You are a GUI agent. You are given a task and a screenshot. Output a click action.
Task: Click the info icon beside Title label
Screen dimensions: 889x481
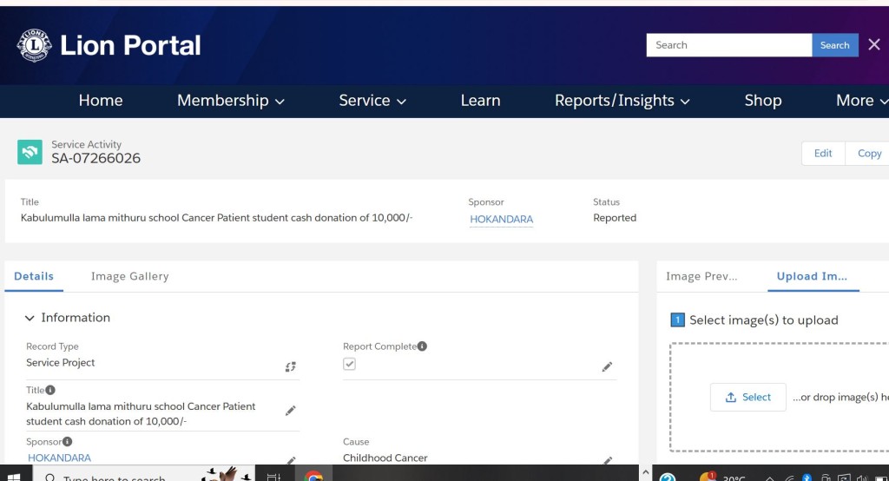click(x=50, y=390)
